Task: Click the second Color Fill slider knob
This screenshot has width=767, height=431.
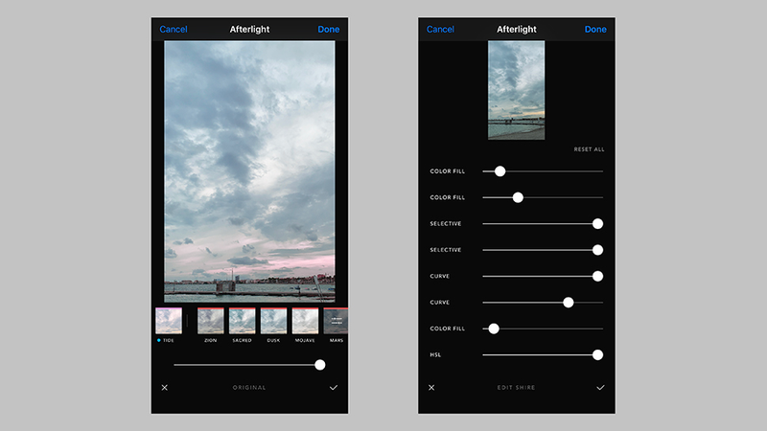Action: point(518,197)
